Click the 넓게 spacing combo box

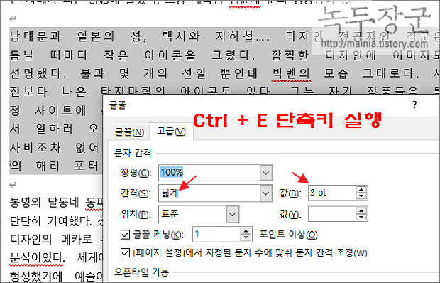pos(215,193)
